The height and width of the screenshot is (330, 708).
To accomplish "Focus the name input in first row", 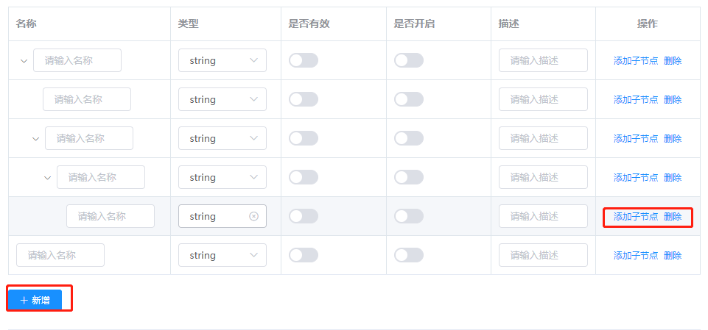I will coord(77,60).
